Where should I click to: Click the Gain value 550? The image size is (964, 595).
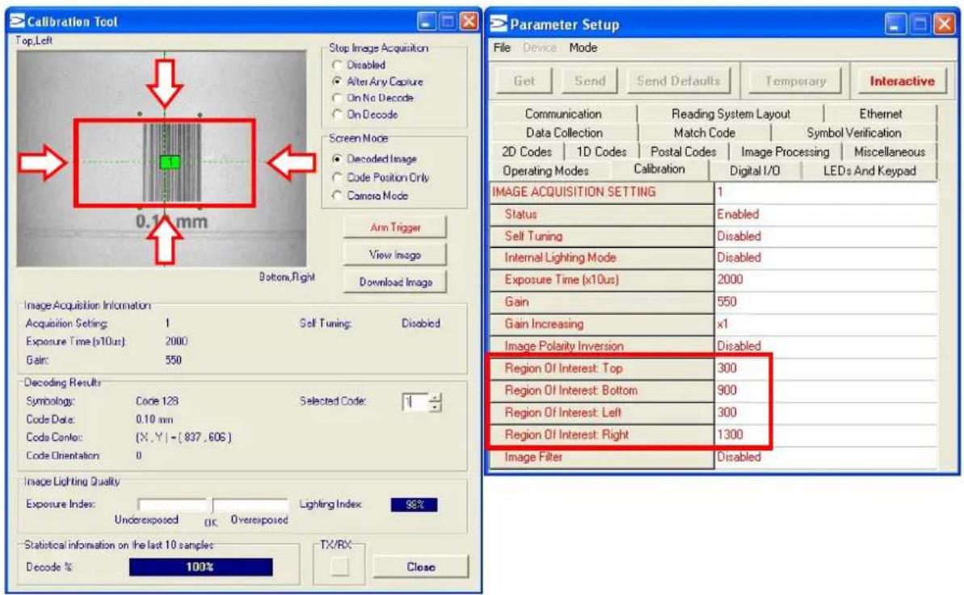tap(826, 301)
